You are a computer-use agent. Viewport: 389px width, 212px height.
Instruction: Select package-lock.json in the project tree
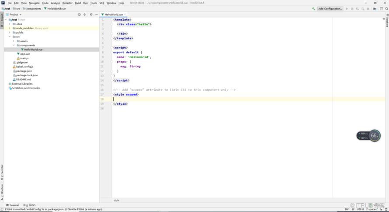(27, 75)
